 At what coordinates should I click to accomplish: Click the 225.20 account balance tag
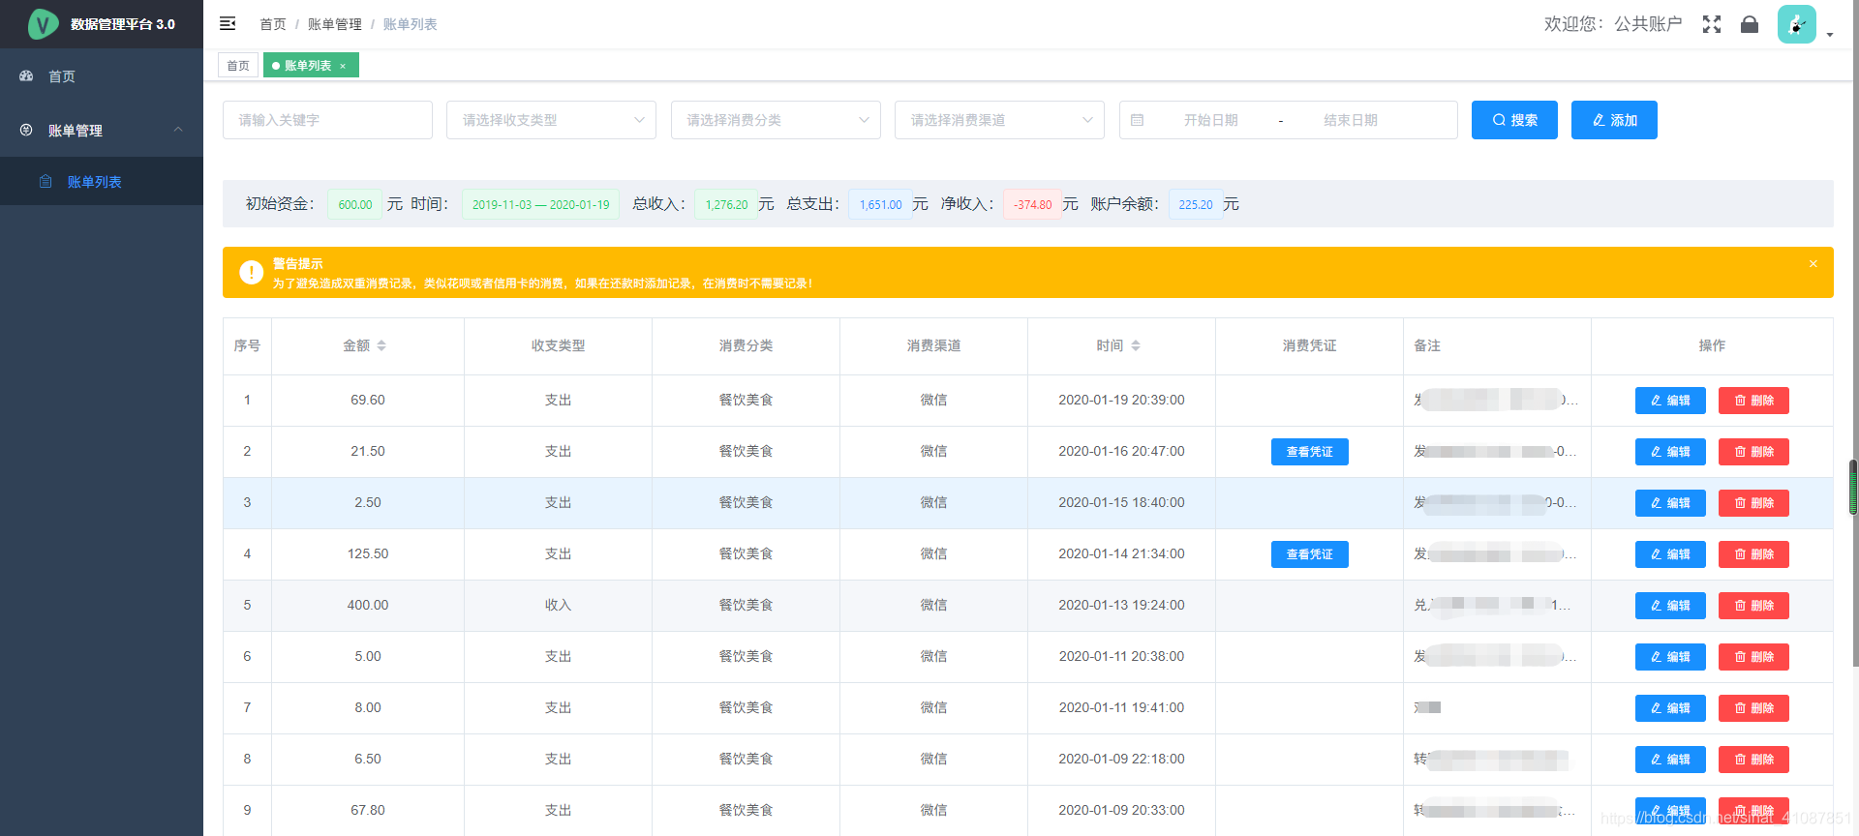click(x=1196, y=204)
